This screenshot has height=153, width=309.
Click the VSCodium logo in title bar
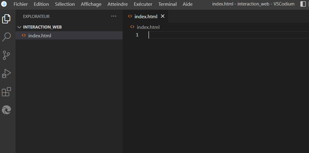click(x=4, y=4)
